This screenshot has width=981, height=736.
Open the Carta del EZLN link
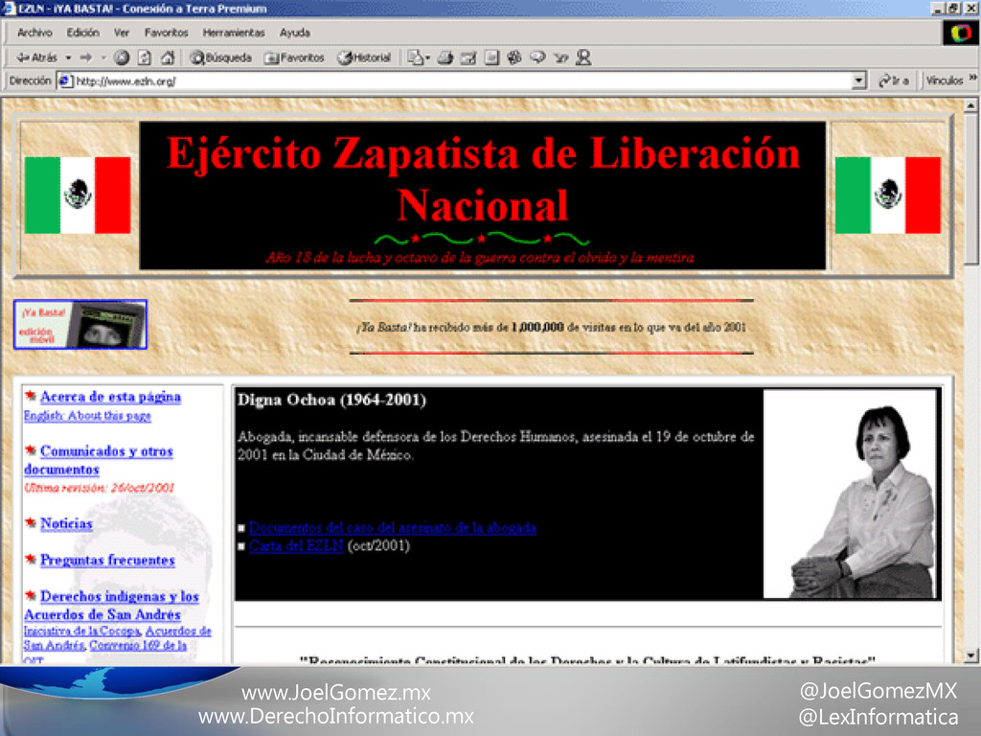pyautogui.click(x=296, y=545)
